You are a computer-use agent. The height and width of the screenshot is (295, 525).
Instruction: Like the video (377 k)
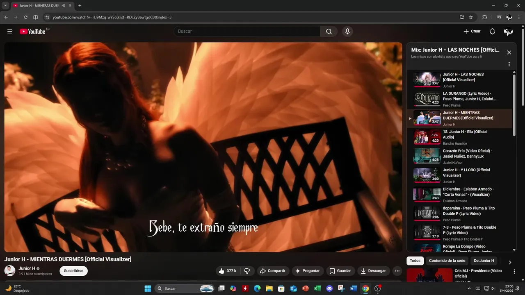228,271
